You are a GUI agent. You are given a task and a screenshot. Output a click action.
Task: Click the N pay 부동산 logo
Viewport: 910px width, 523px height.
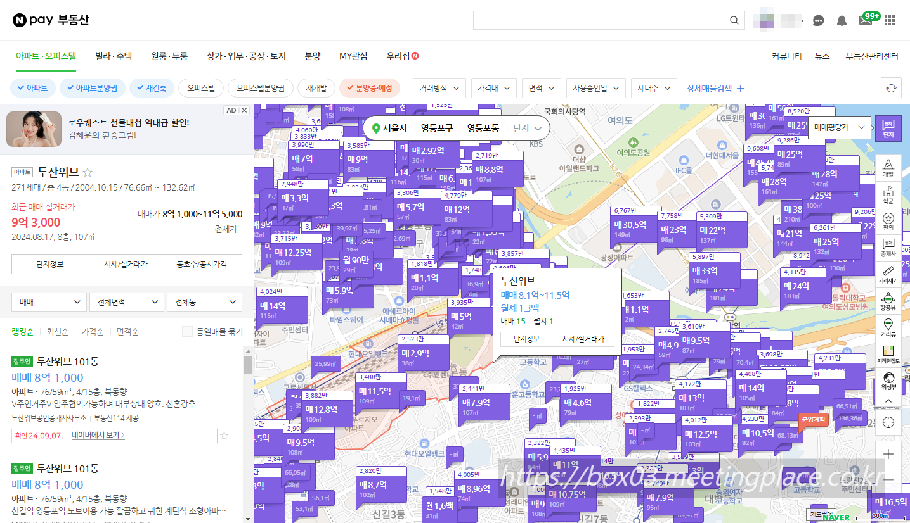pyautogui.click(x=51, y=20)
